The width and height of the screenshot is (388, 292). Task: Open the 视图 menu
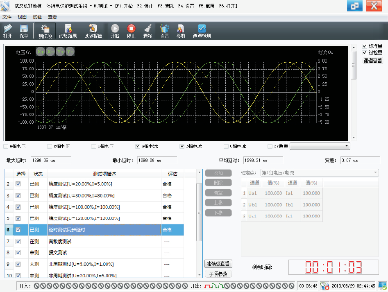pos(22,17)
